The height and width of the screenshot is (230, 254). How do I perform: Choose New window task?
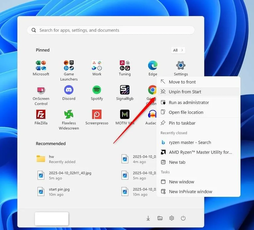pos(199,182)
